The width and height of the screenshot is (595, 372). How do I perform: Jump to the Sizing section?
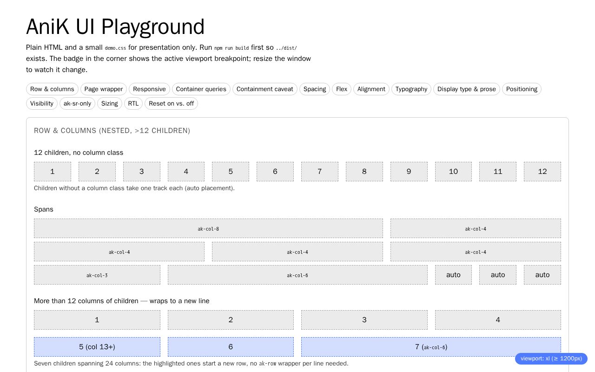tap(110, 104)
